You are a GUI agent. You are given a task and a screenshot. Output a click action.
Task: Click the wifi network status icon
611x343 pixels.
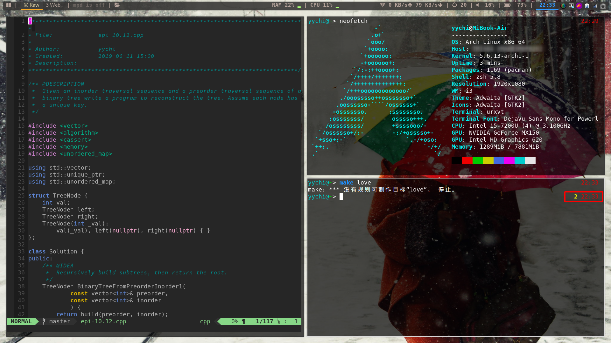tap(383, 5)
